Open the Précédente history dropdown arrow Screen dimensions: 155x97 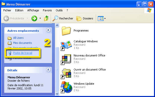click(x=27, y=18)
